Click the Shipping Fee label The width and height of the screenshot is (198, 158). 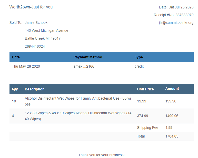(x=148, y=128)
